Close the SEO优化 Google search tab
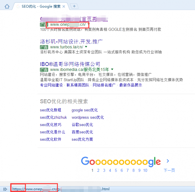This screenshot has width=195, height=192. pos(64,6)
